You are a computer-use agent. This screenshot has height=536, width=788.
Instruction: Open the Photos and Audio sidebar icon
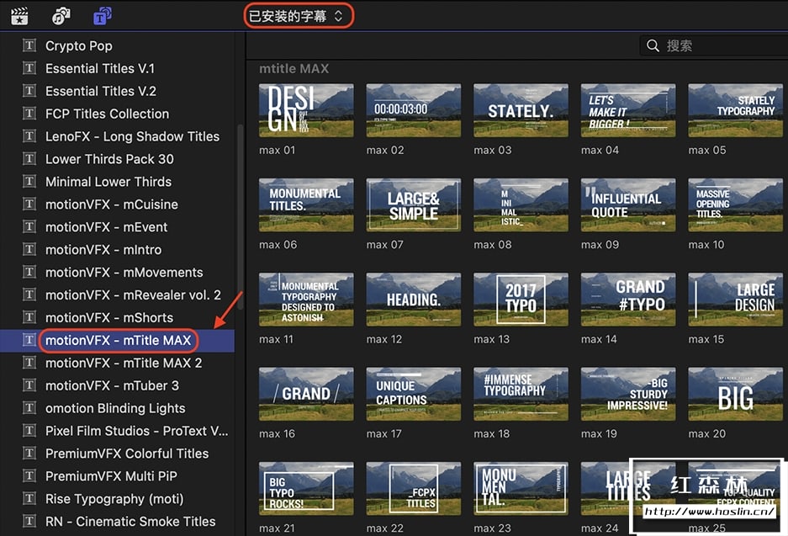pos(61,16)
